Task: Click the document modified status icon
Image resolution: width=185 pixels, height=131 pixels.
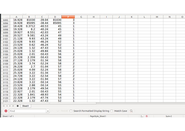Action: [x=147, y=116]
